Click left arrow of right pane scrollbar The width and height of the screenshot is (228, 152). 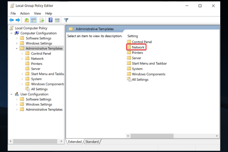(128, 136)
